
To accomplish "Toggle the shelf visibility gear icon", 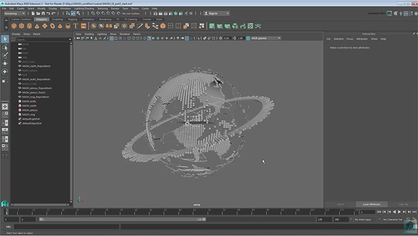I will coord(6,27).
